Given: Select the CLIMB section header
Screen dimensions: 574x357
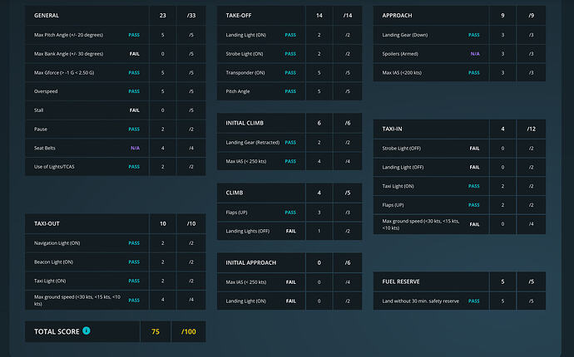Looking at the screenshot, I should point(235,193).
